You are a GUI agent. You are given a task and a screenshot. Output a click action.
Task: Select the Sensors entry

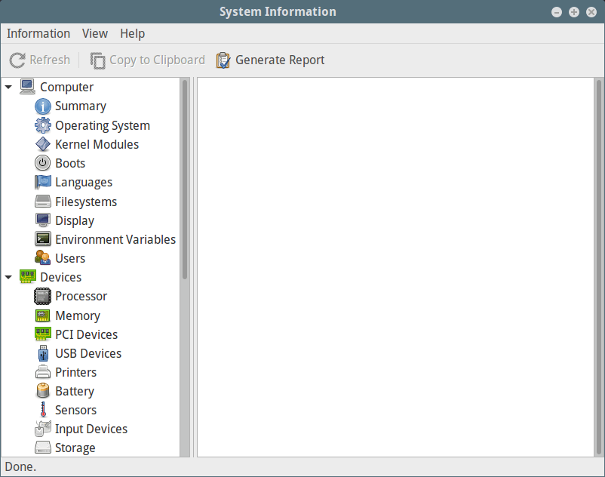[x=75, y=411]
